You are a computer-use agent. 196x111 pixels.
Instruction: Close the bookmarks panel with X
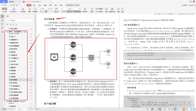[x=32, y=16]
